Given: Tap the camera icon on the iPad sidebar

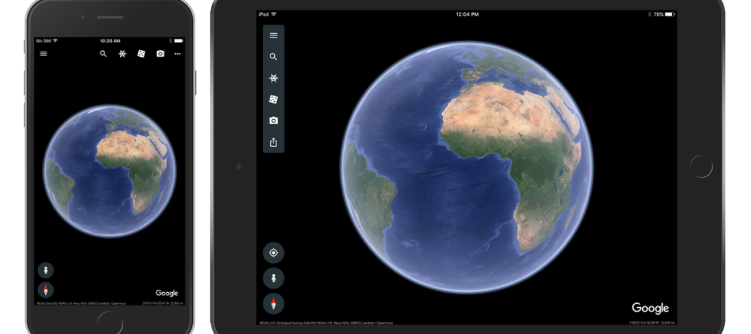Looking at the screenshot, I should click(x=273, y=120).
